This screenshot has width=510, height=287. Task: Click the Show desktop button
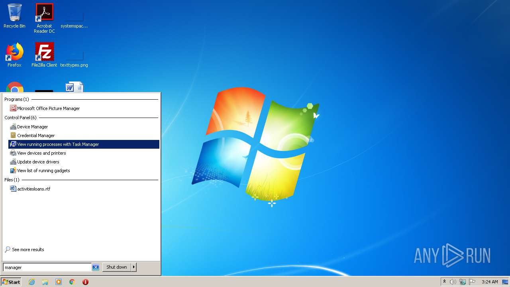505,282
